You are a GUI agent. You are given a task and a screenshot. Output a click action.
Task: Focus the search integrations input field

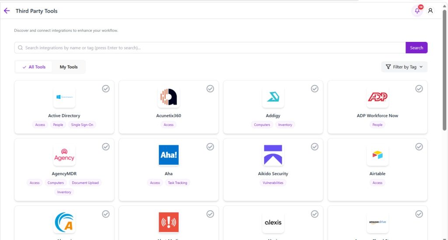(x=210, y=48)
